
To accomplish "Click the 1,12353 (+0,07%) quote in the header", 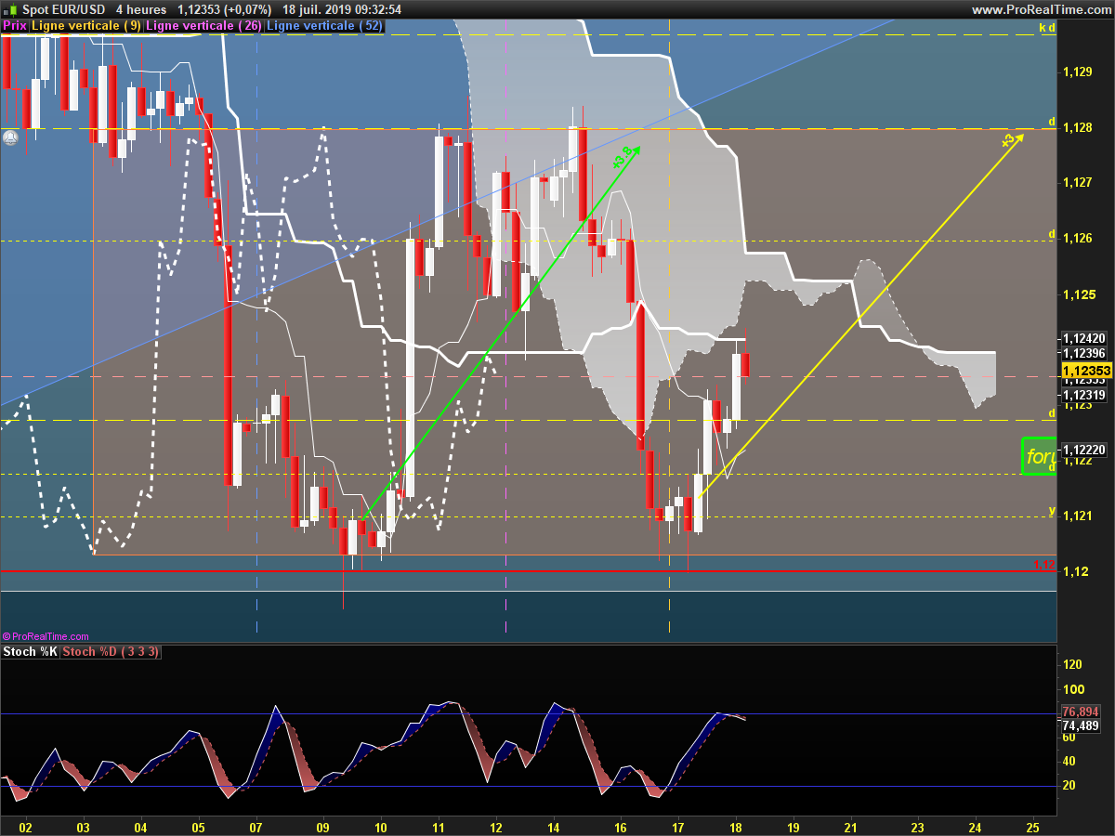I will pyautogui.click(x=226, y=9).
